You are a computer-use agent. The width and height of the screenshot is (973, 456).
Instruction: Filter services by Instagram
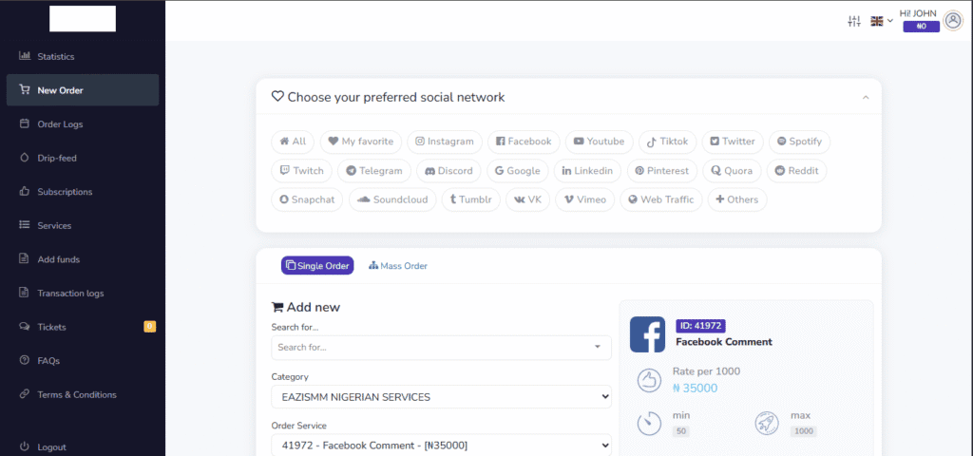click(x=445, y=142)
